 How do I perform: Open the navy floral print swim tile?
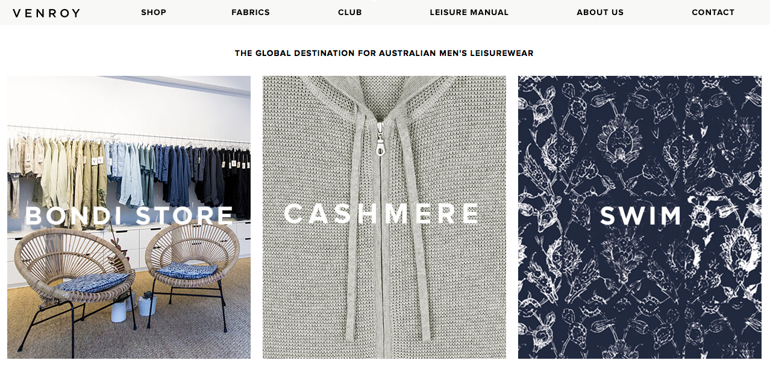tap(640, 217)
